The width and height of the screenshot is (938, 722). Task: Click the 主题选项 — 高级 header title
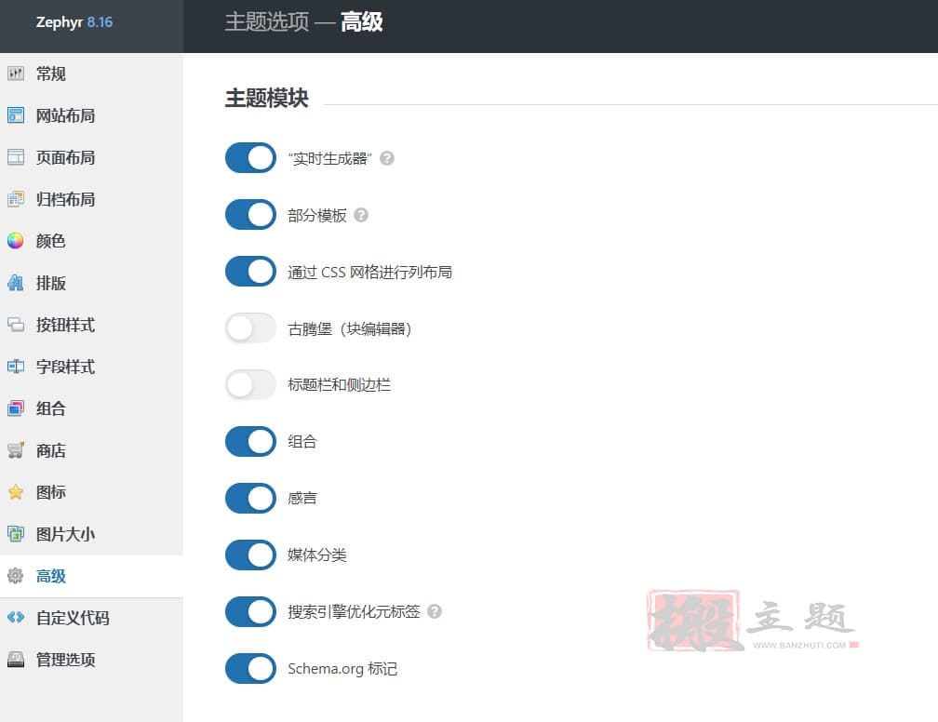point(304,22)
